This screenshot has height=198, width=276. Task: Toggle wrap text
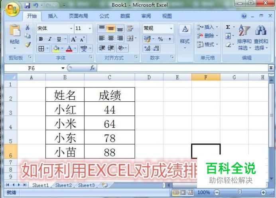[130, 28]
